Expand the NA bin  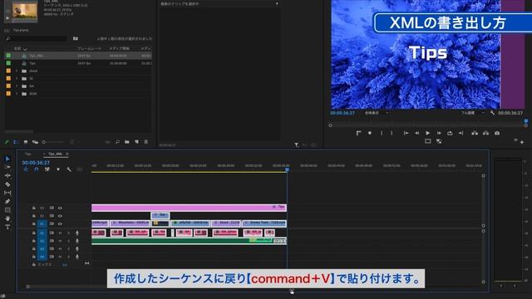coord(17,86)
